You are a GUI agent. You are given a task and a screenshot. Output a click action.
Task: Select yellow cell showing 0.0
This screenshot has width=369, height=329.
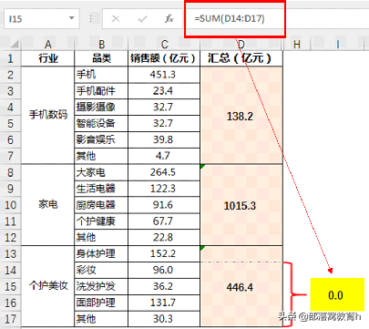click(x=337, y=294)
